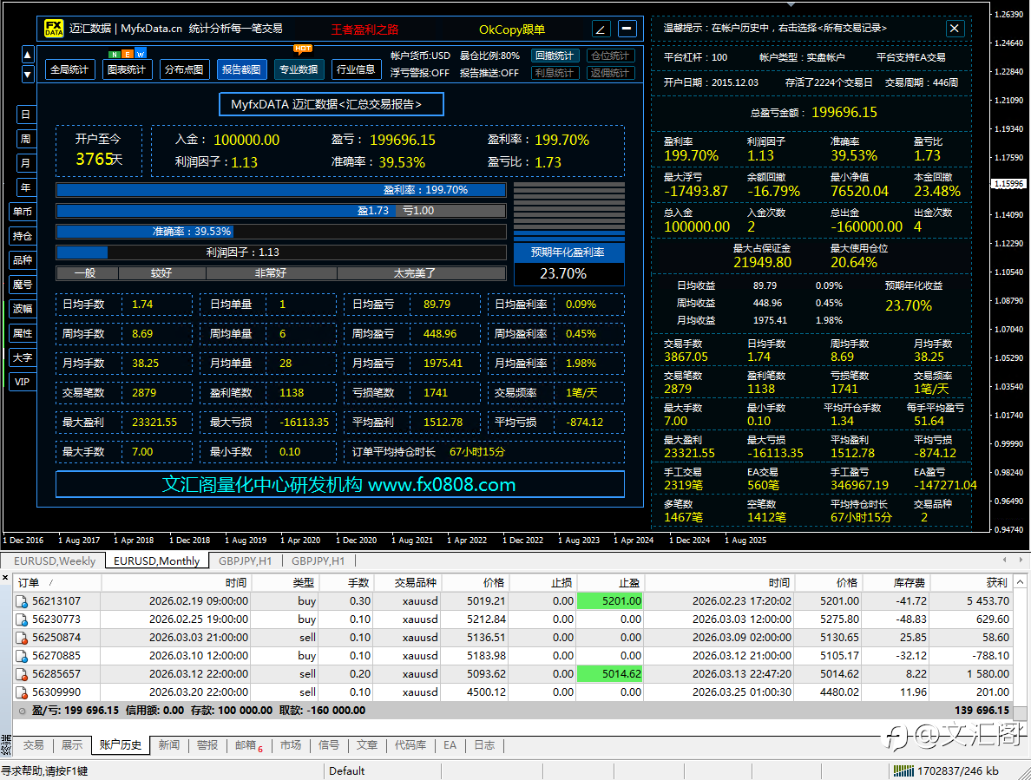
Task: Click the connection status bars icon
Action: [903, 770]
